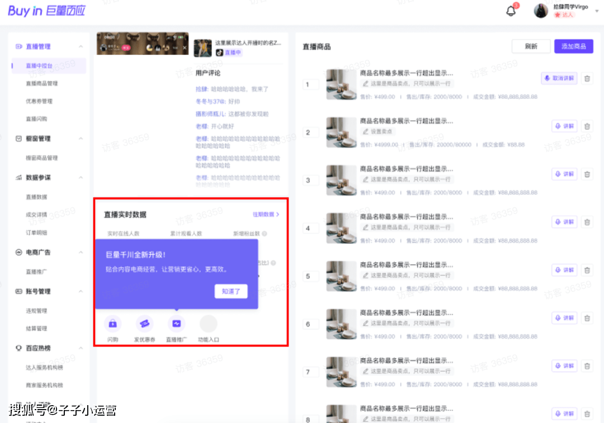Viewport: 604px width, 423px height.
Task: Close the live video preview
Action: pos(185,47)
